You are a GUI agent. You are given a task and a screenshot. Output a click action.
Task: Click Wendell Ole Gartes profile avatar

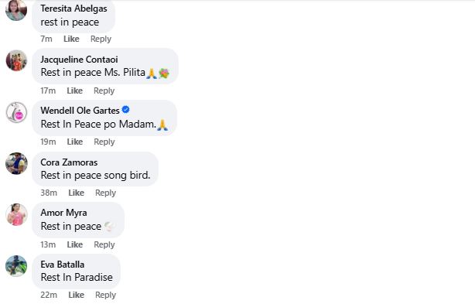(16, 112)
